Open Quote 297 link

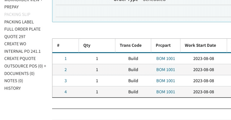coord(15,37)
